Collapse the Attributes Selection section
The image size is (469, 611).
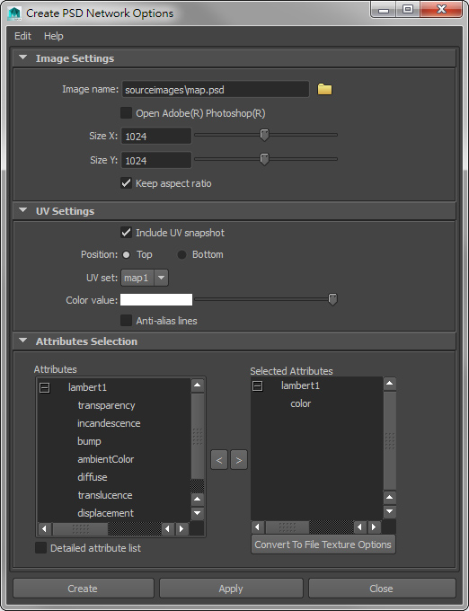[x=23, y=341]
